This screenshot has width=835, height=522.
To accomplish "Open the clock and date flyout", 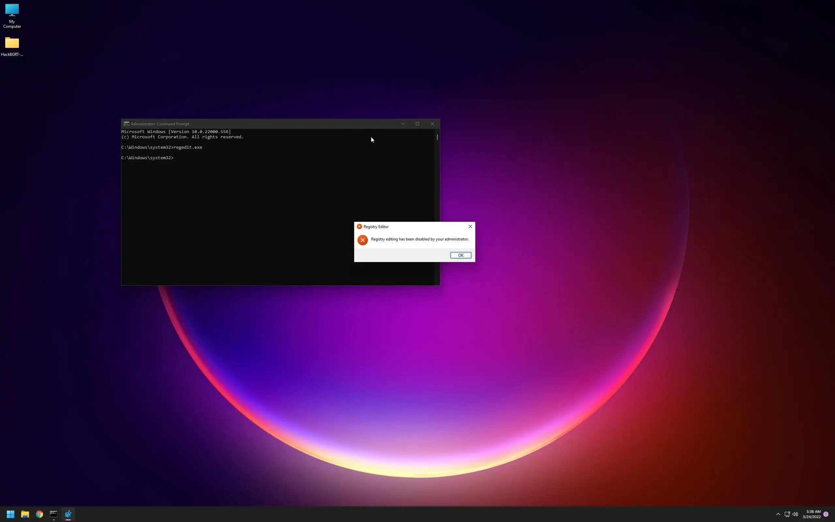I will click(812, 514).
